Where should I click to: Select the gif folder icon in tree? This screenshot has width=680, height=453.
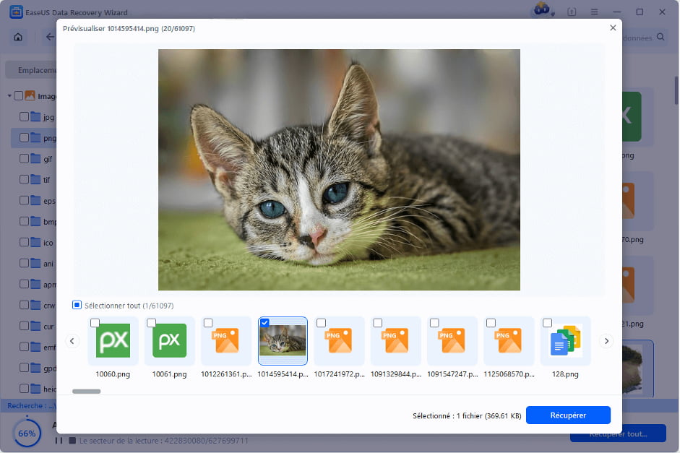[35, 159]
